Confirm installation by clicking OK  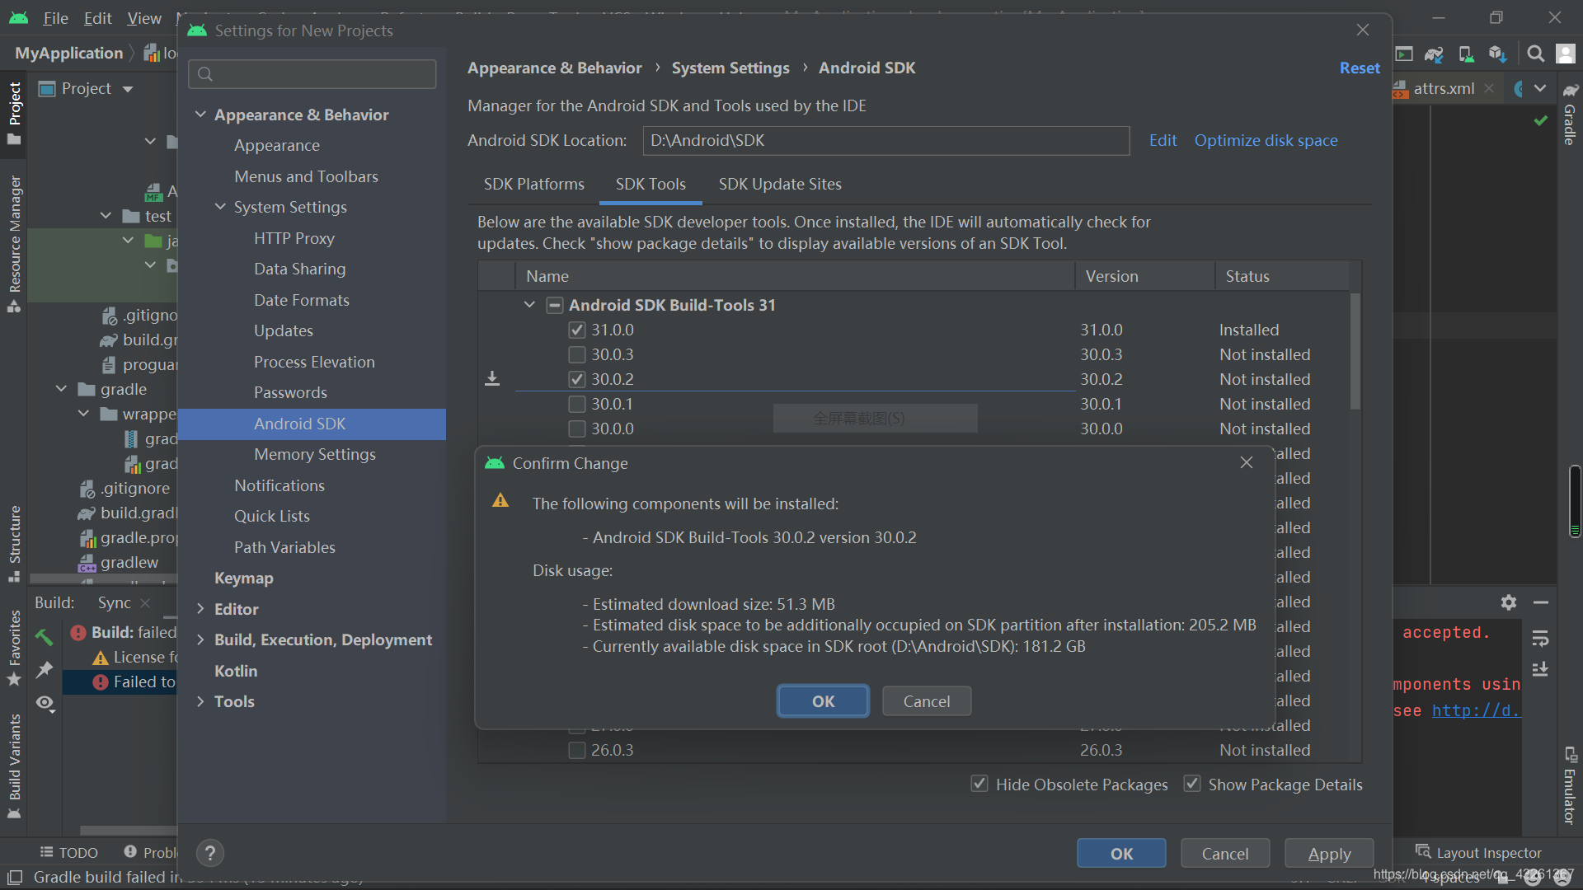[x=822, y=700]
